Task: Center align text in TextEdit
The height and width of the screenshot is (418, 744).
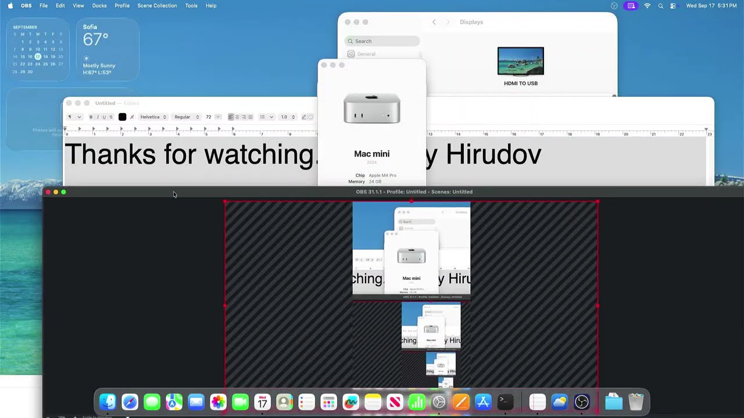Action: point(237,117)
